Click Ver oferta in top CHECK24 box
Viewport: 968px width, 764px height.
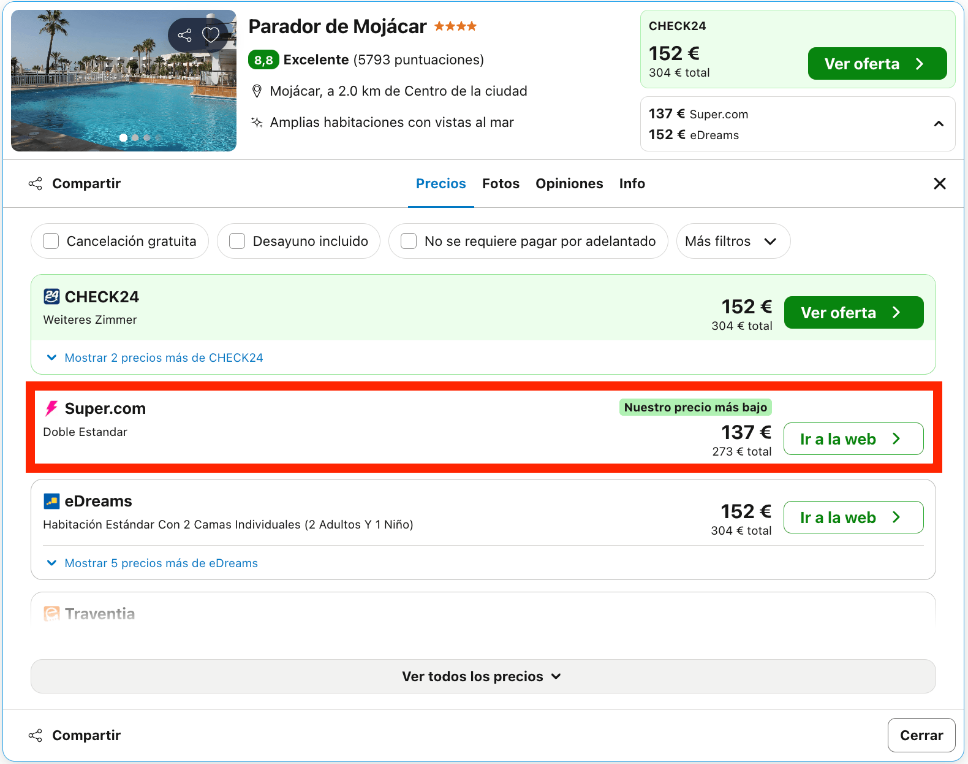[x=877, y=64]
